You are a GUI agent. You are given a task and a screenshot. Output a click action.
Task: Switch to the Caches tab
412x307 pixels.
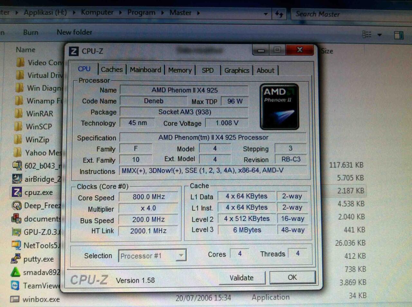click(x=112, y=69)
